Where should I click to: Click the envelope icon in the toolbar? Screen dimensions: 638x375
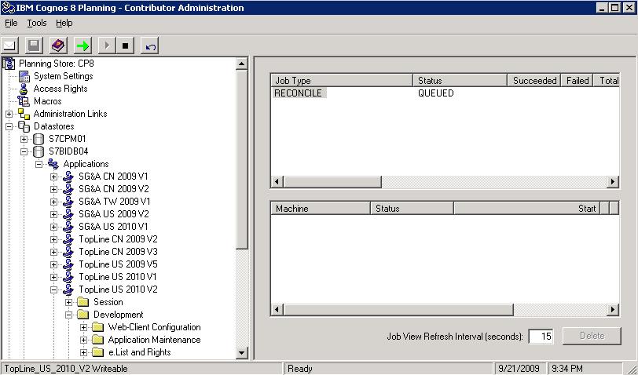pos(11,46)
